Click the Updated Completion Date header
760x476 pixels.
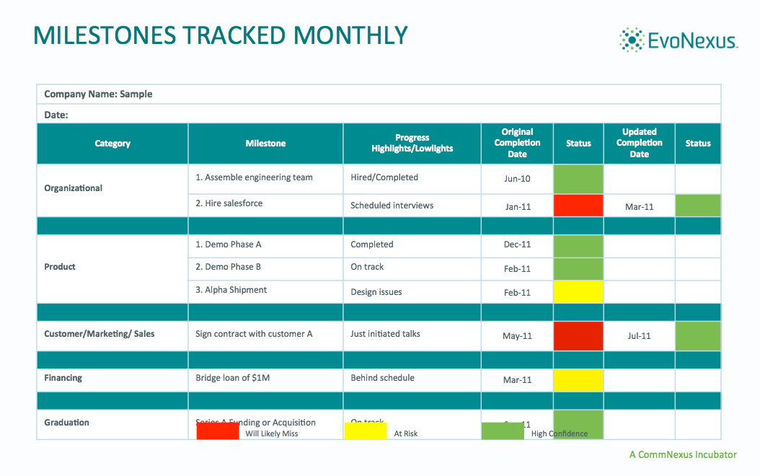pyautogui.click(x=639, y=143)
